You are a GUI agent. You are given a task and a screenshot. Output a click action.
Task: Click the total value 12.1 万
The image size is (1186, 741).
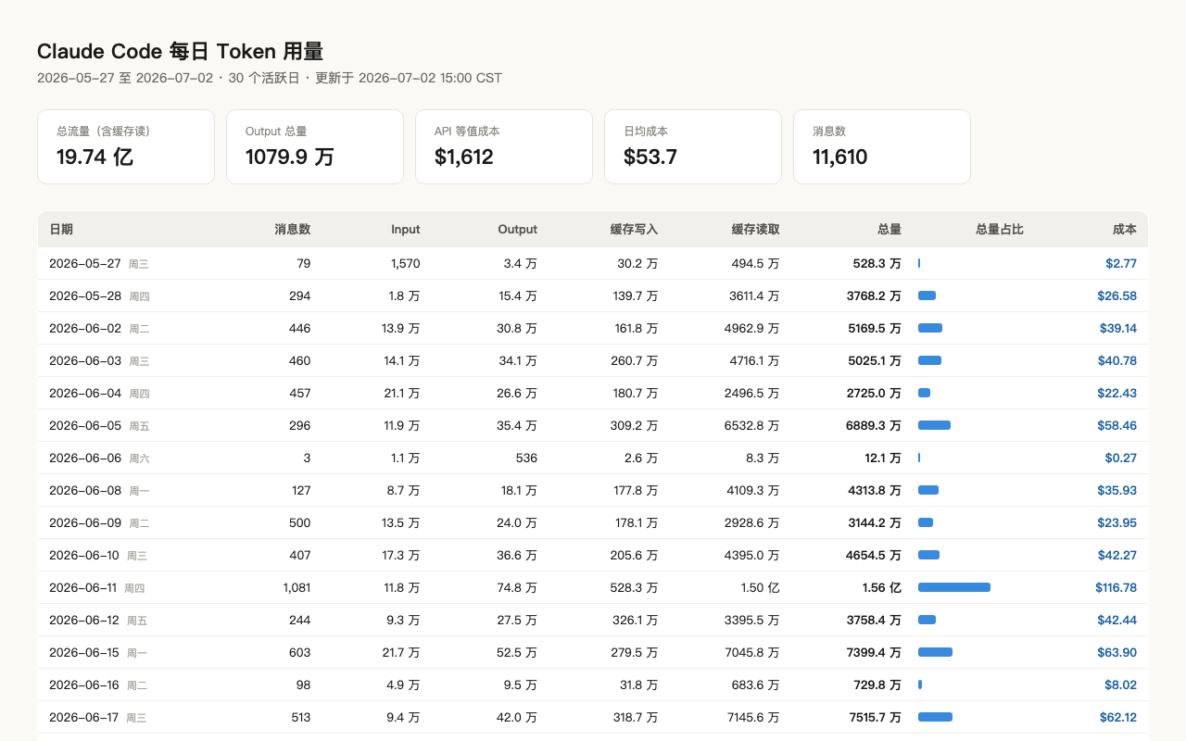coord(883,458)
